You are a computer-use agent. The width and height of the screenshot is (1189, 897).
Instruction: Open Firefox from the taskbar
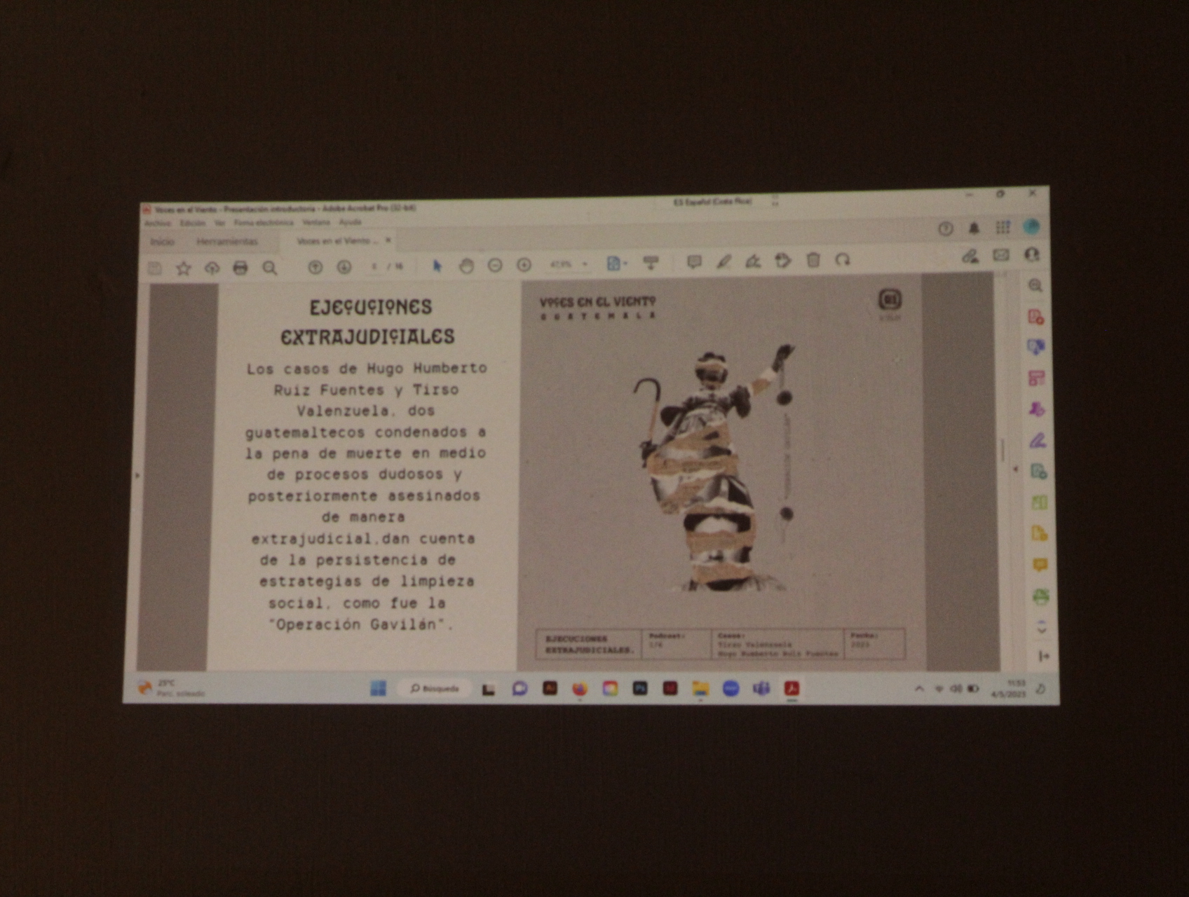click(x=580, y=689)
